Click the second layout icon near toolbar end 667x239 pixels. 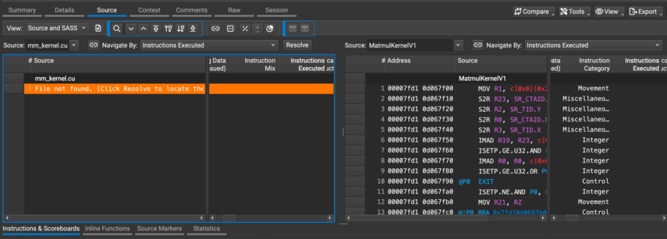(x=304, y=28)
